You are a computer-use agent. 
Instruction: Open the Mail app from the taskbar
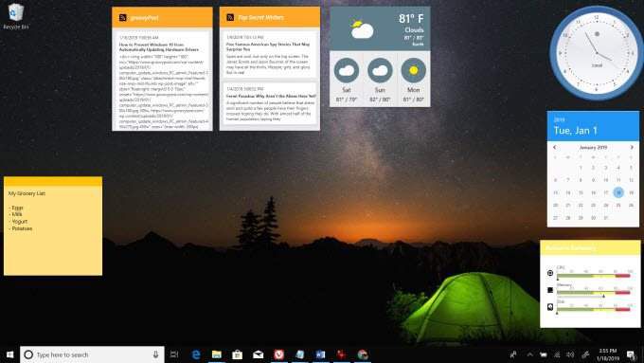[258, 354]
